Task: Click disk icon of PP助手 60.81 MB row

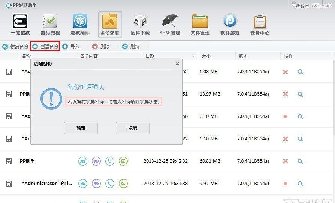Action: pyautogui.click(x=9, y=161)
